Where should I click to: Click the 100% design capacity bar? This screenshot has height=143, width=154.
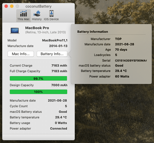[38, 92]
